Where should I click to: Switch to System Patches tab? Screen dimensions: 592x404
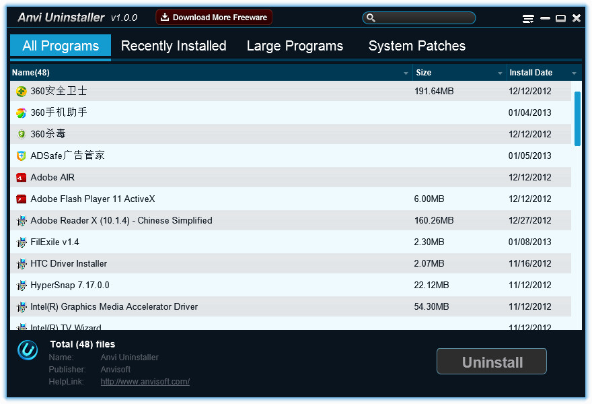pos(417,46)
